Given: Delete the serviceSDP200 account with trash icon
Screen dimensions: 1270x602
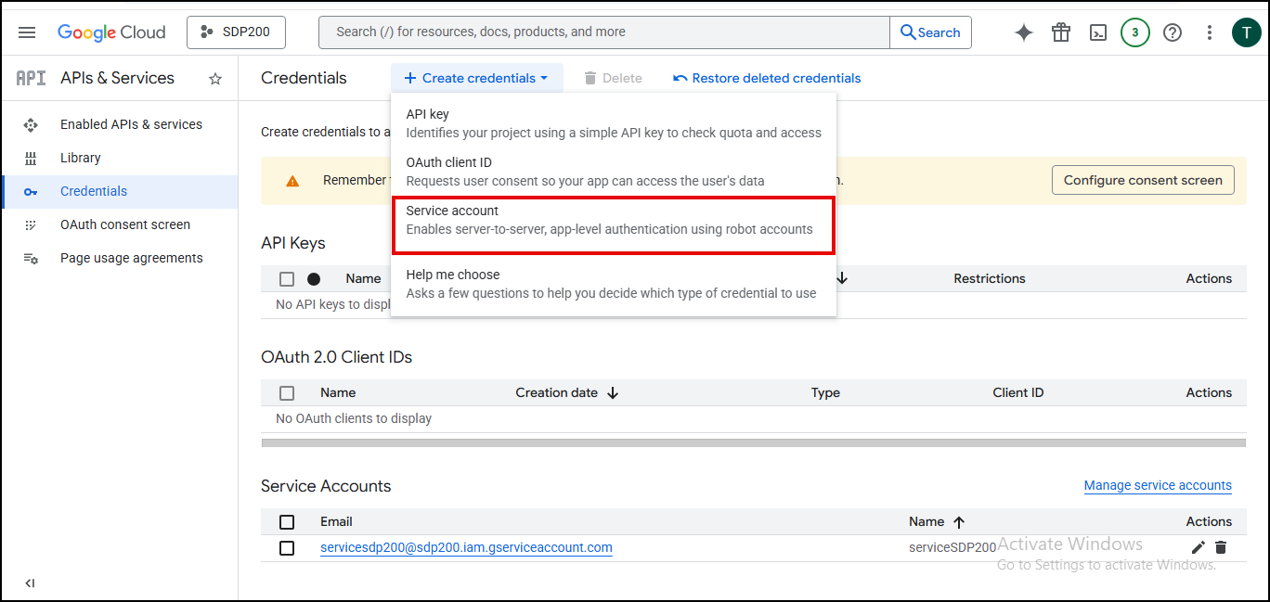Looking at the screenshot, I should (x=1221, y=547).
